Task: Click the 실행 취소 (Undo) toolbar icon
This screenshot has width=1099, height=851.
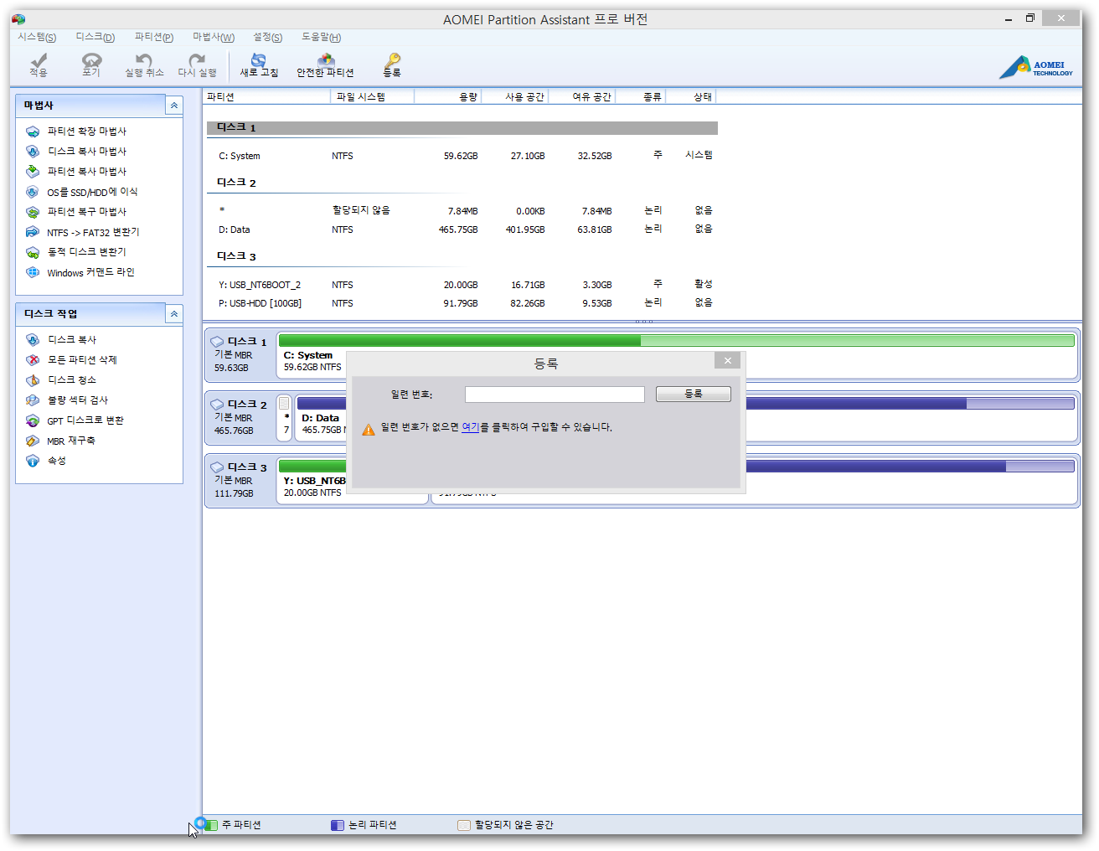Action: click(144, 64)
